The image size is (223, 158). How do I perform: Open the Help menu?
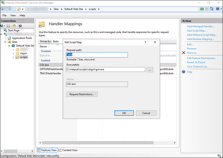22,16
